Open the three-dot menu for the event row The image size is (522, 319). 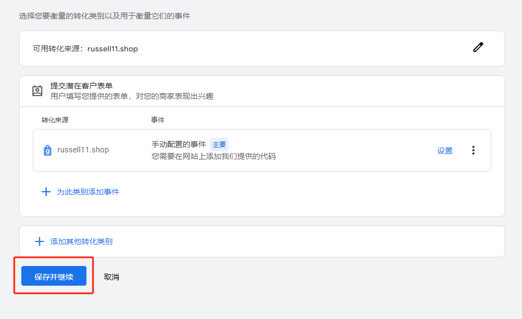473,150
